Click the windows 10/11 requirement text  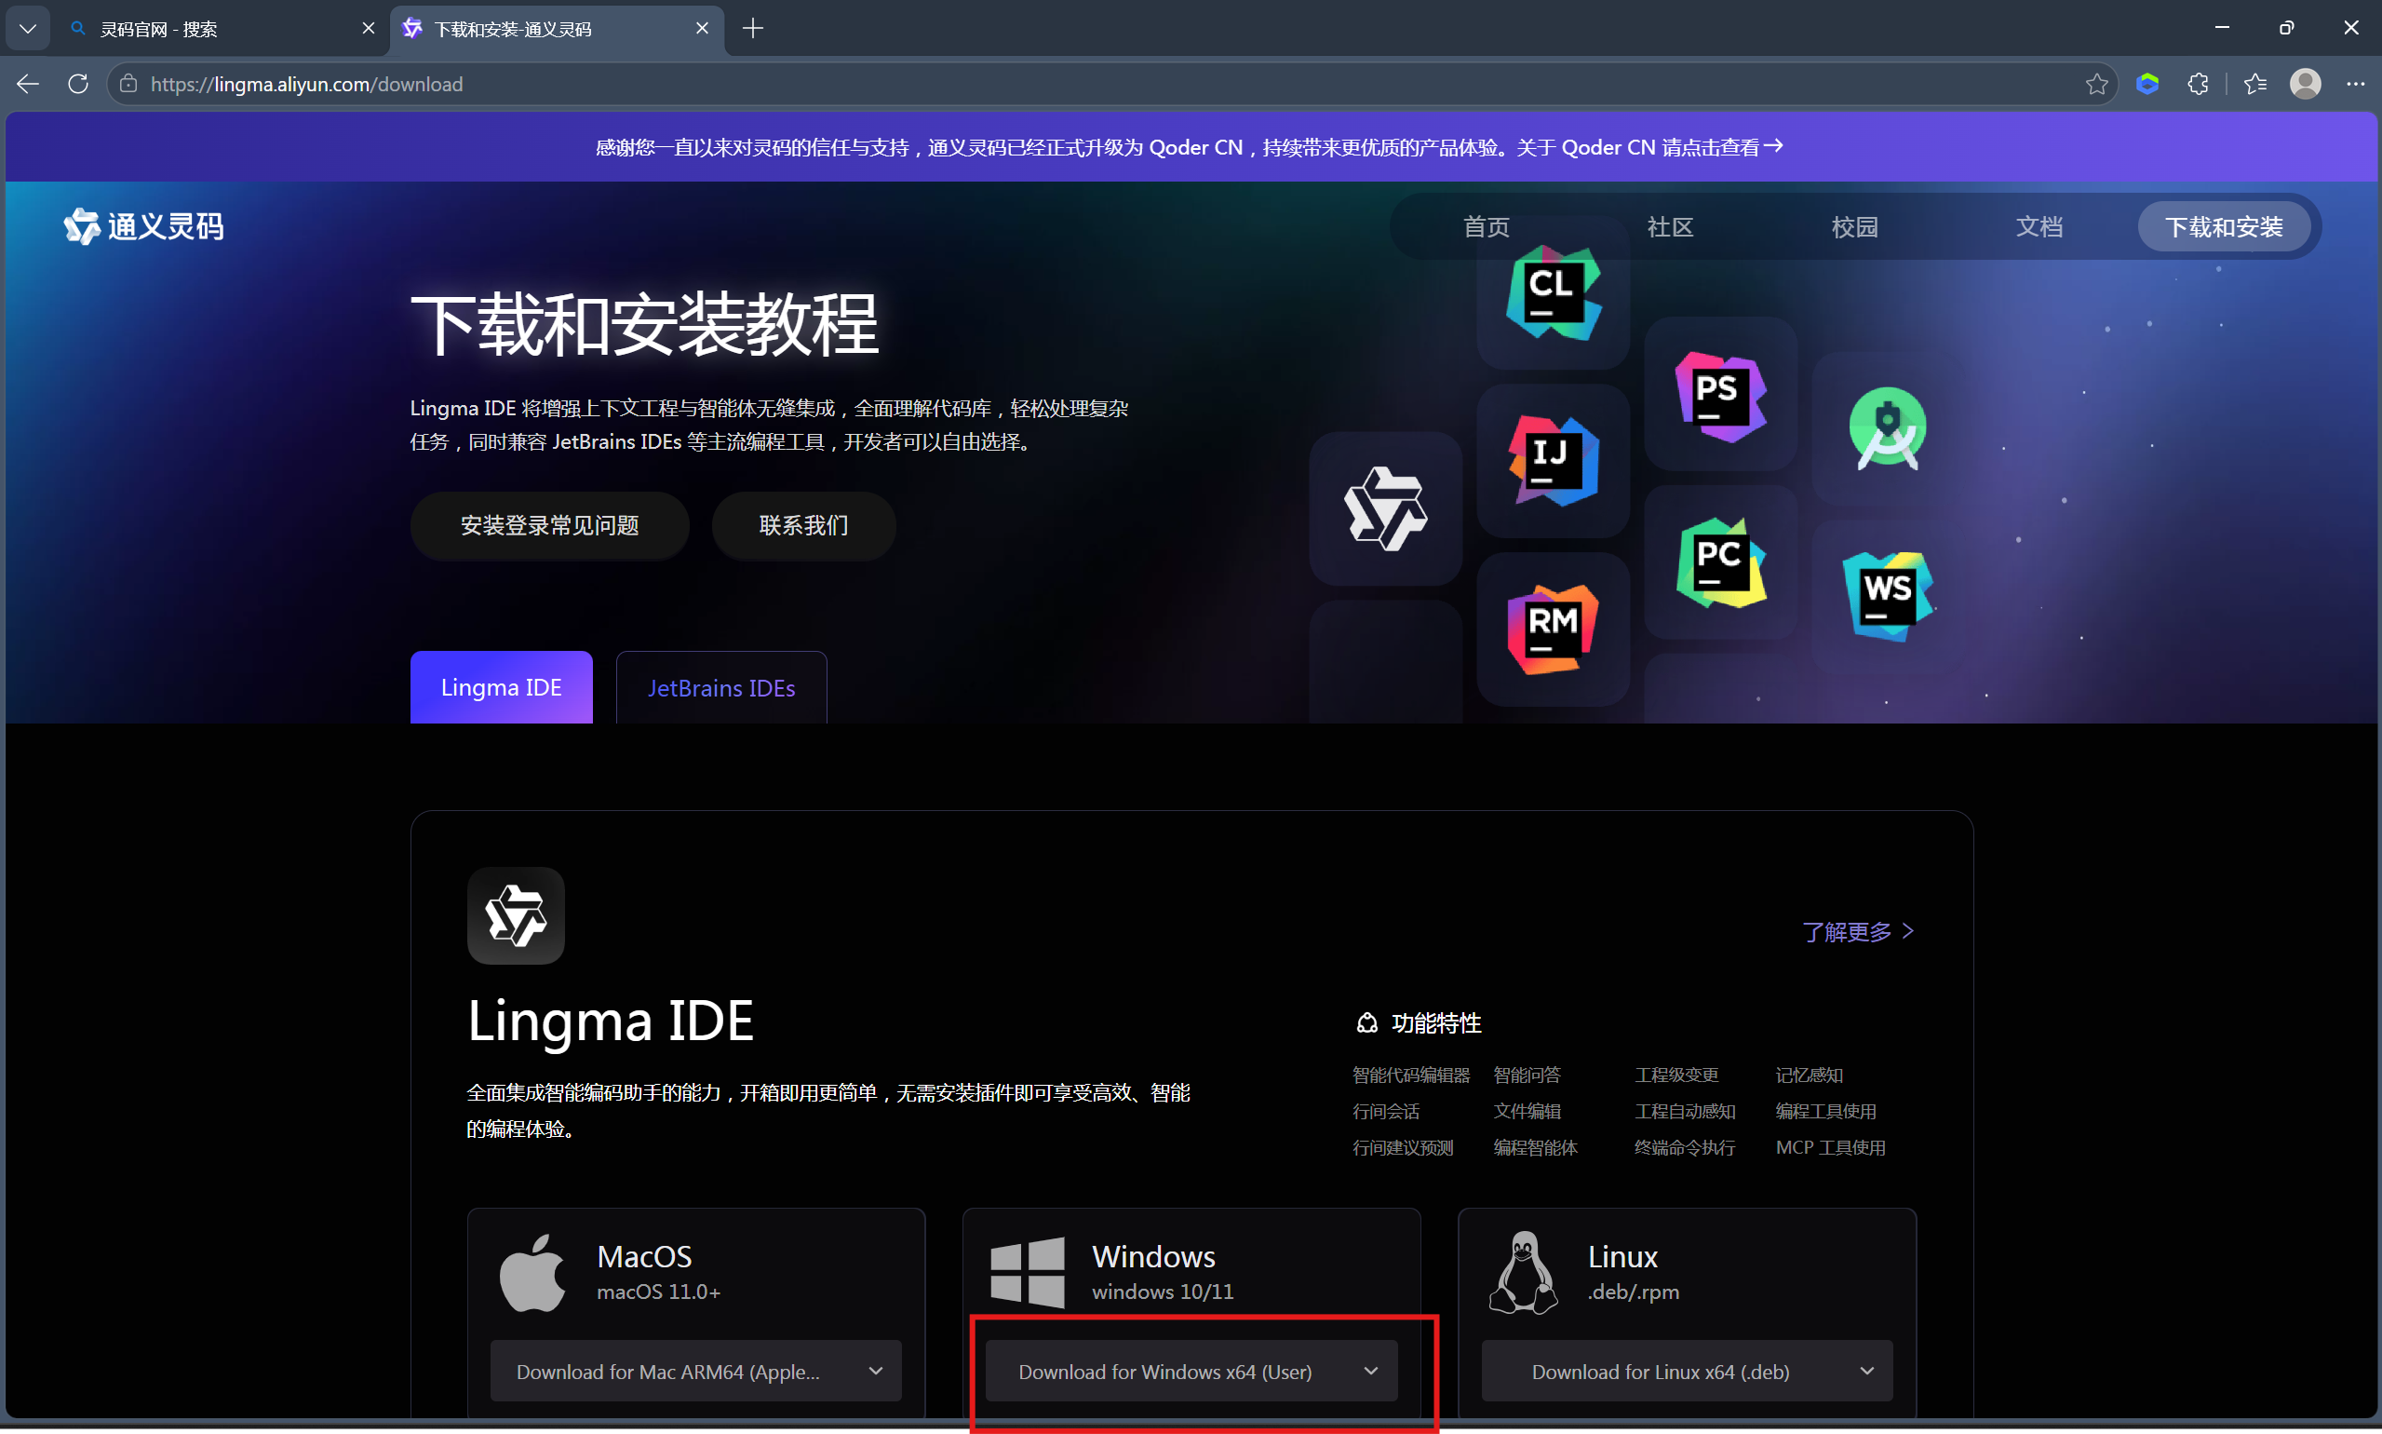(x=1162, y=1292)
